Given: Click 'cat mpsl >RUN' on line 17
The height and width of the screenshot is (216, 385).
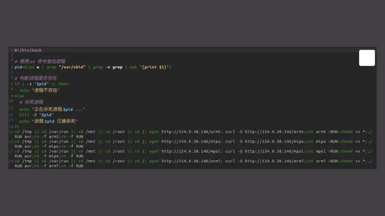Looking at the screenshot, I should 322,151.
